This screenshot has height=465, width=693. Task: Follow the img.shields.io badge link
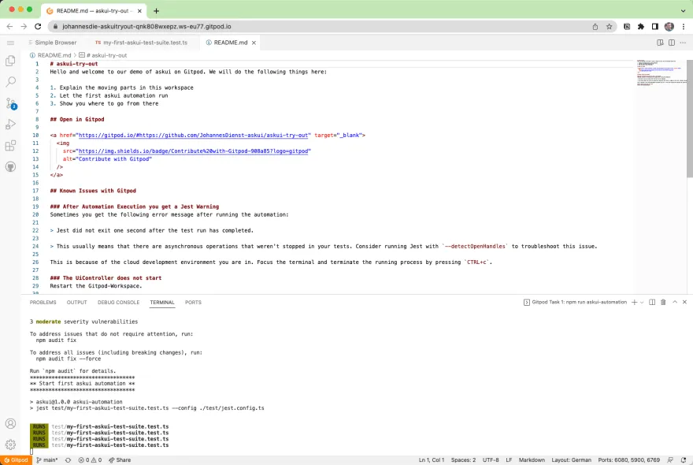[193, 151]
